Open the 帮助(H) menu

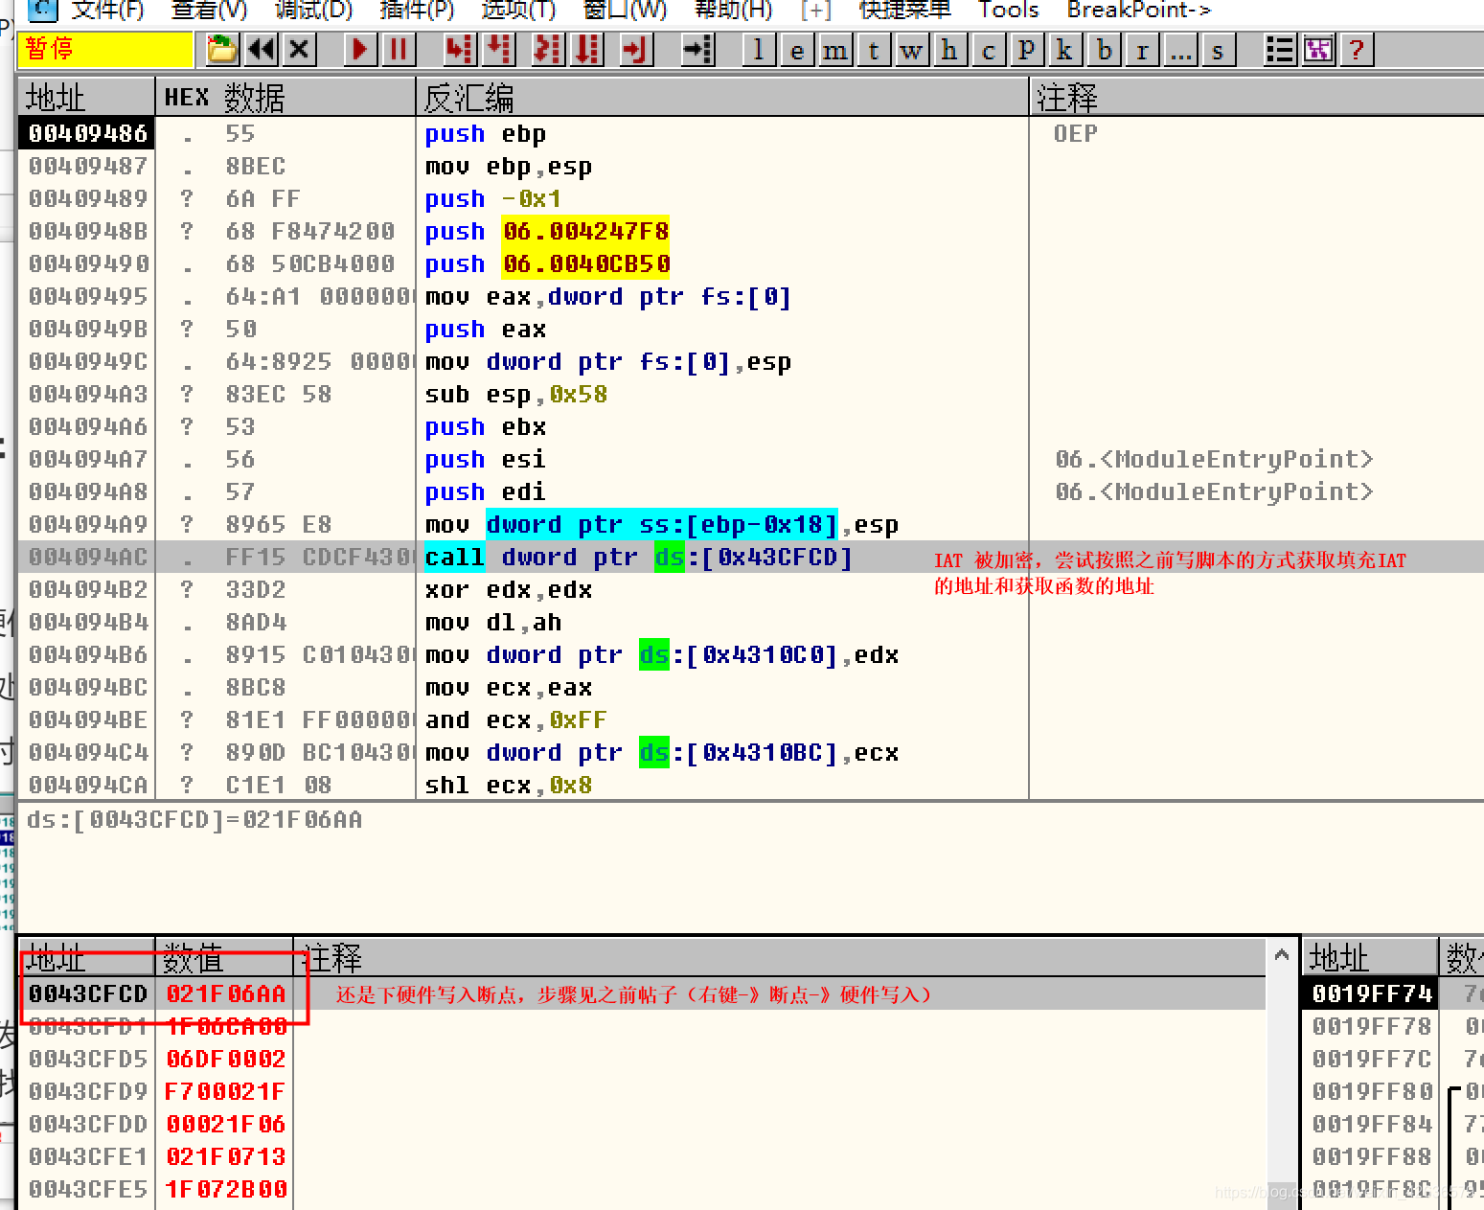pos(733,10)
